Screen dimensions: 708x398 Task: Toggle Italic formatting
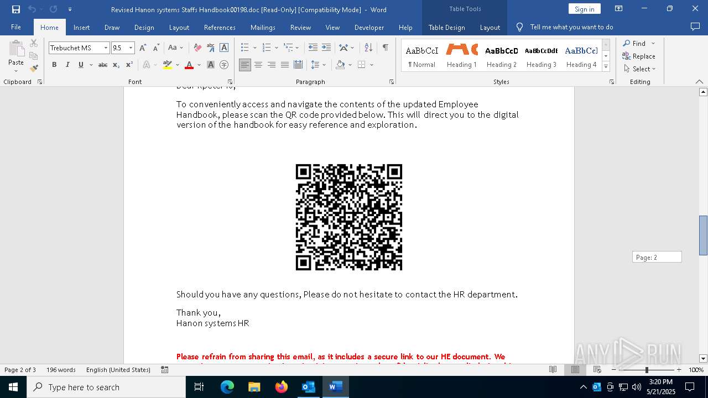(67, 65)
